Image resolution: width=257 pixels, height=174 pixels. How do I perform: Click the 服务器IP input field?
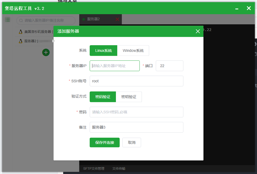[x=115, y=66]
